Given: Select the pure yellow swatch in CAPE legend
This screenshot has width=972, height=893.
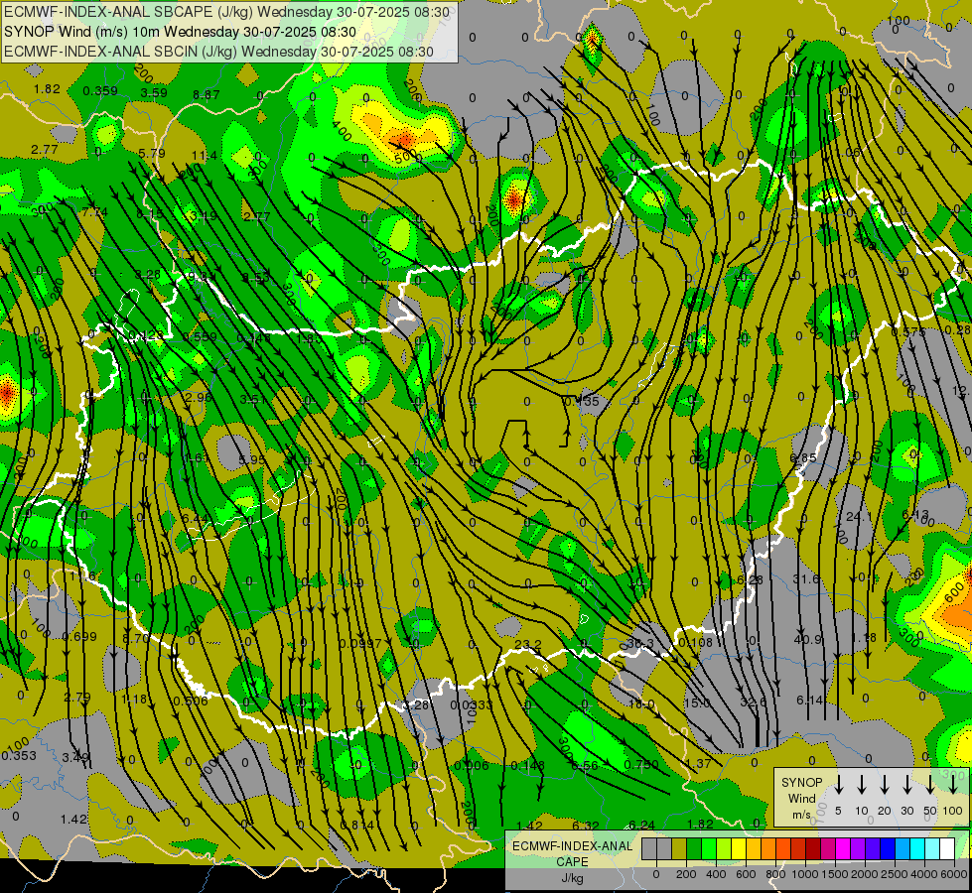Looking at the screenshot, I should (739, 849).
